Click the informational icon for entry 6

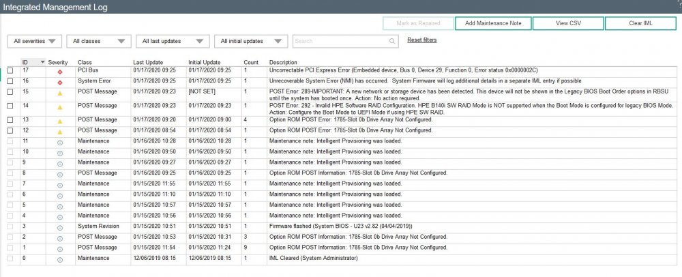(60, 195)
